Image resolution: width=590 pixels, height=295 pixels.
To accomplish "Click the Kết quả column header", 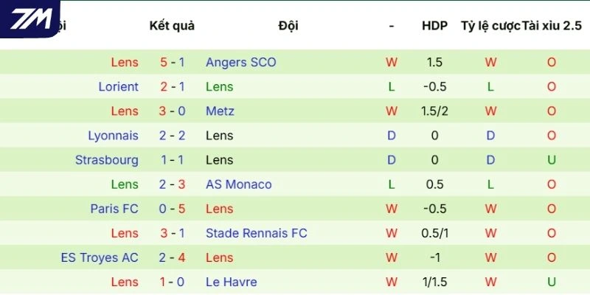I will coord(172,26).
